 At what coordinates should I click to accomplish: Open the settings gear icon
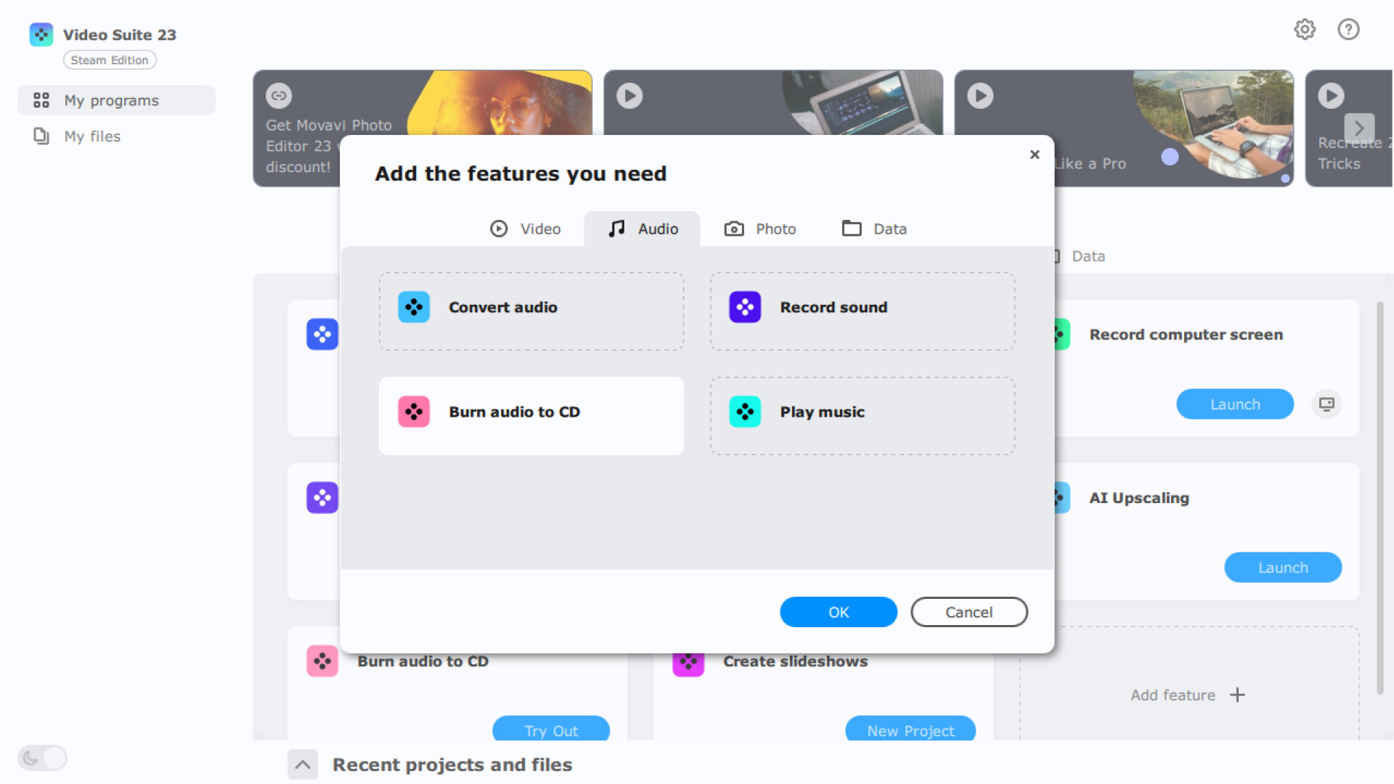pyautogui.click(x=1305, y=29)
